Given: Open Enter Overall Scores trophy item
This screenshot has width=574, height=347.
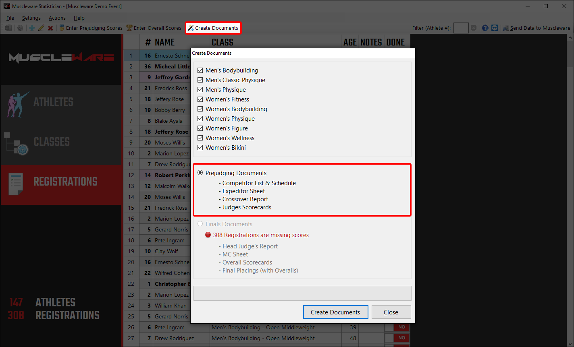Looking at the screenshot, I should [x=154, y=28].
